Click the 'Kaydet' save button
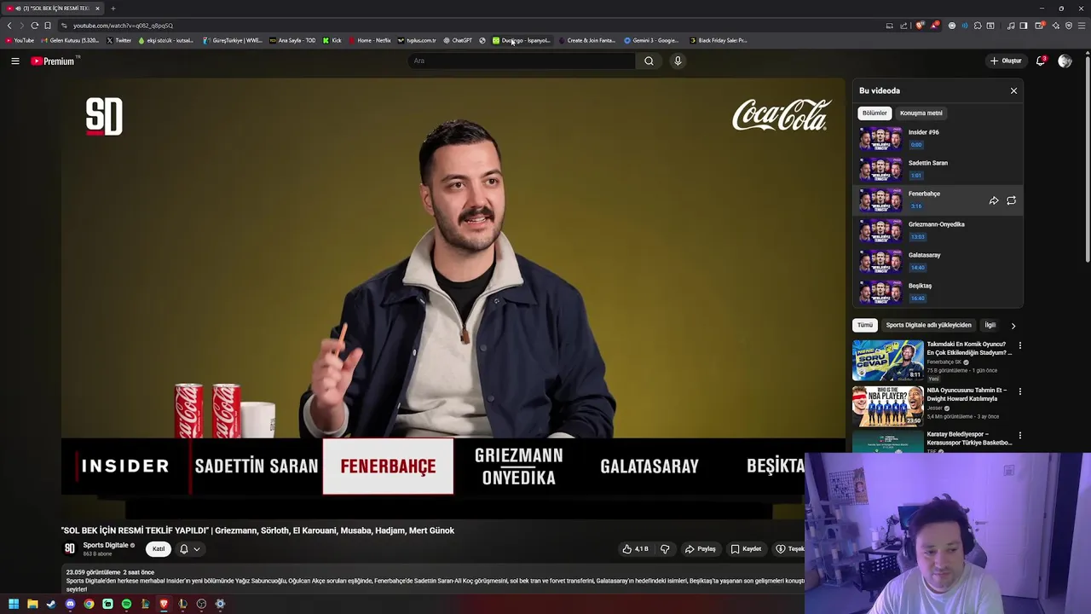Screen dimensions: 1091x614 tap(746, 549)
